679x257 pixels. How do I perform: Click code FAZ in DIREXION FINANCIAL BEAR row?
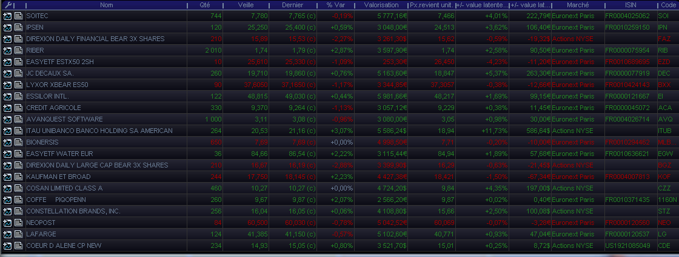click(664, 39)
